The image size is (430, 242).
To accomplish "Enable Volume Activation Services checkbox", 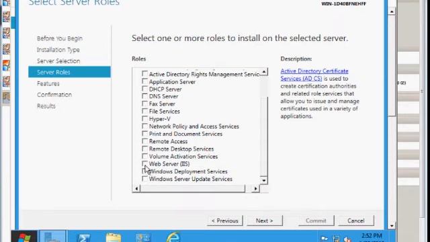I will 144,156.
